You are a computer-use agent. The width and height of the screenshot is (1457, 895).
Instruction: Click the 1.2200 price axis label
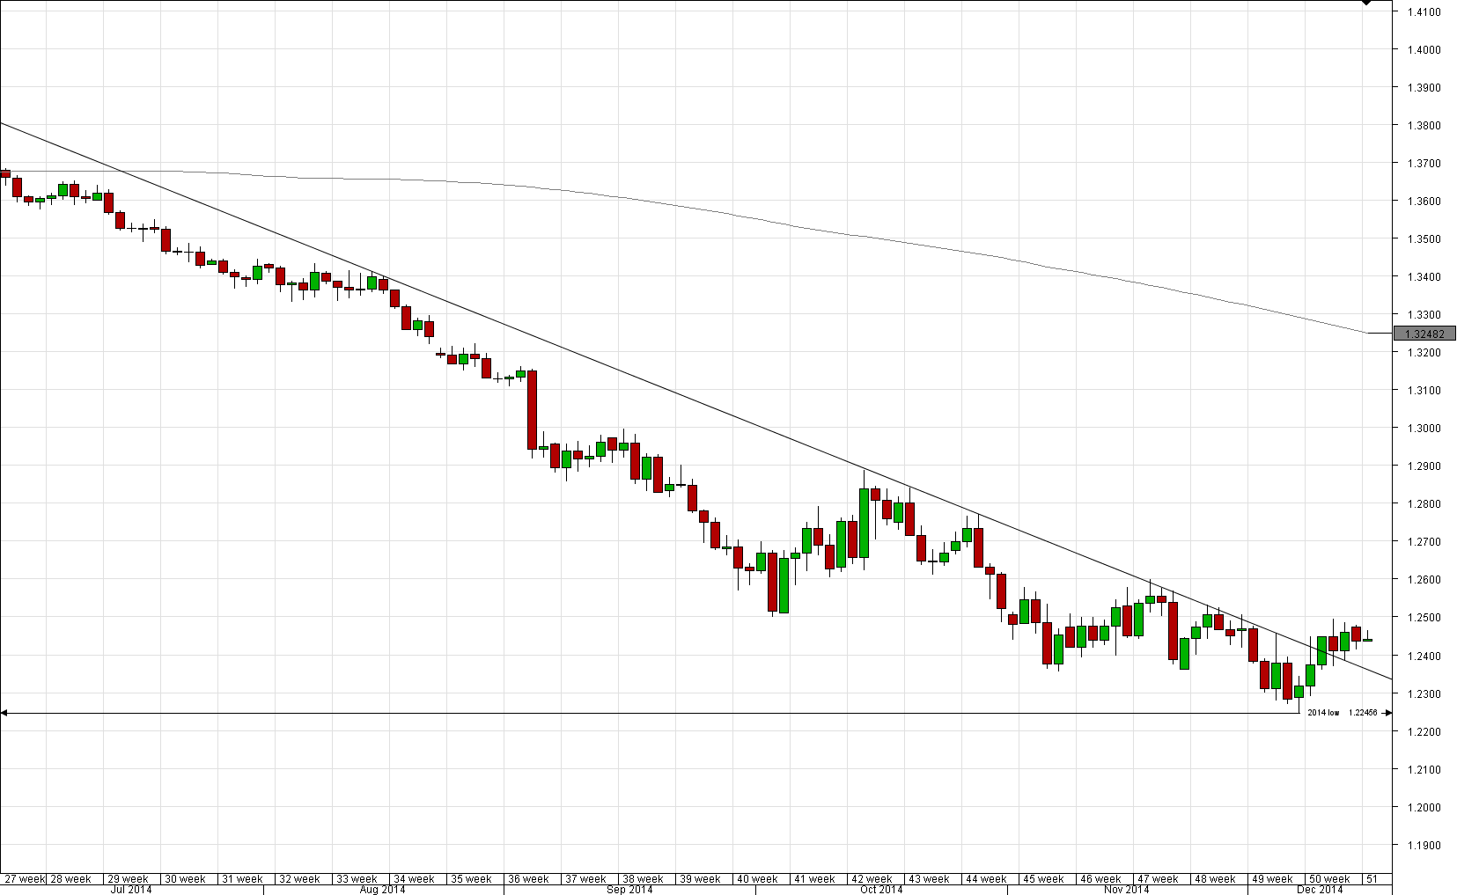coord(1424,731)
